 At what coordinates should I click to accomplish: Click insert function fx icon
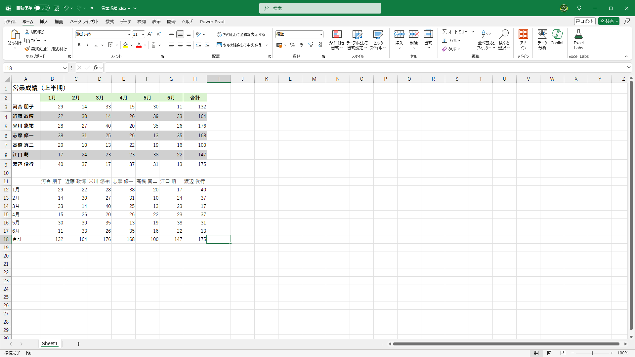coord(95,68)
